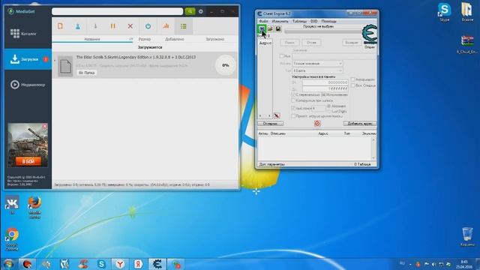Toggle the С перезаписью checkbox
Screen dimensions: 480x270
[293, 94]
